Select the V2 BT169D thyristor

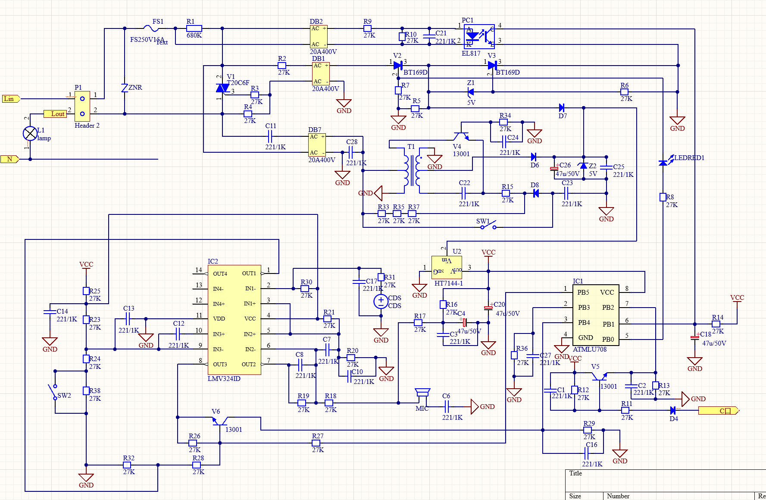tap(398, 66)
